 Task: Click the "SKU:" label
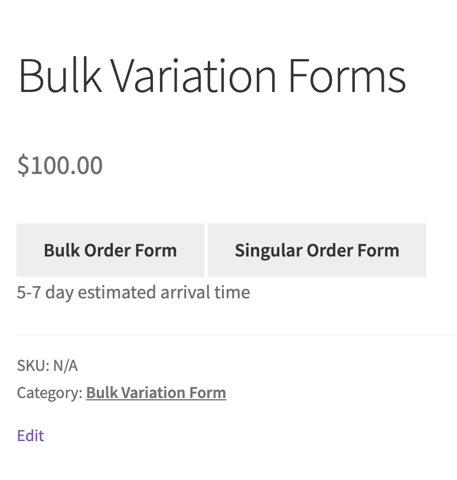pyautogui.click(x=33, y=366)
